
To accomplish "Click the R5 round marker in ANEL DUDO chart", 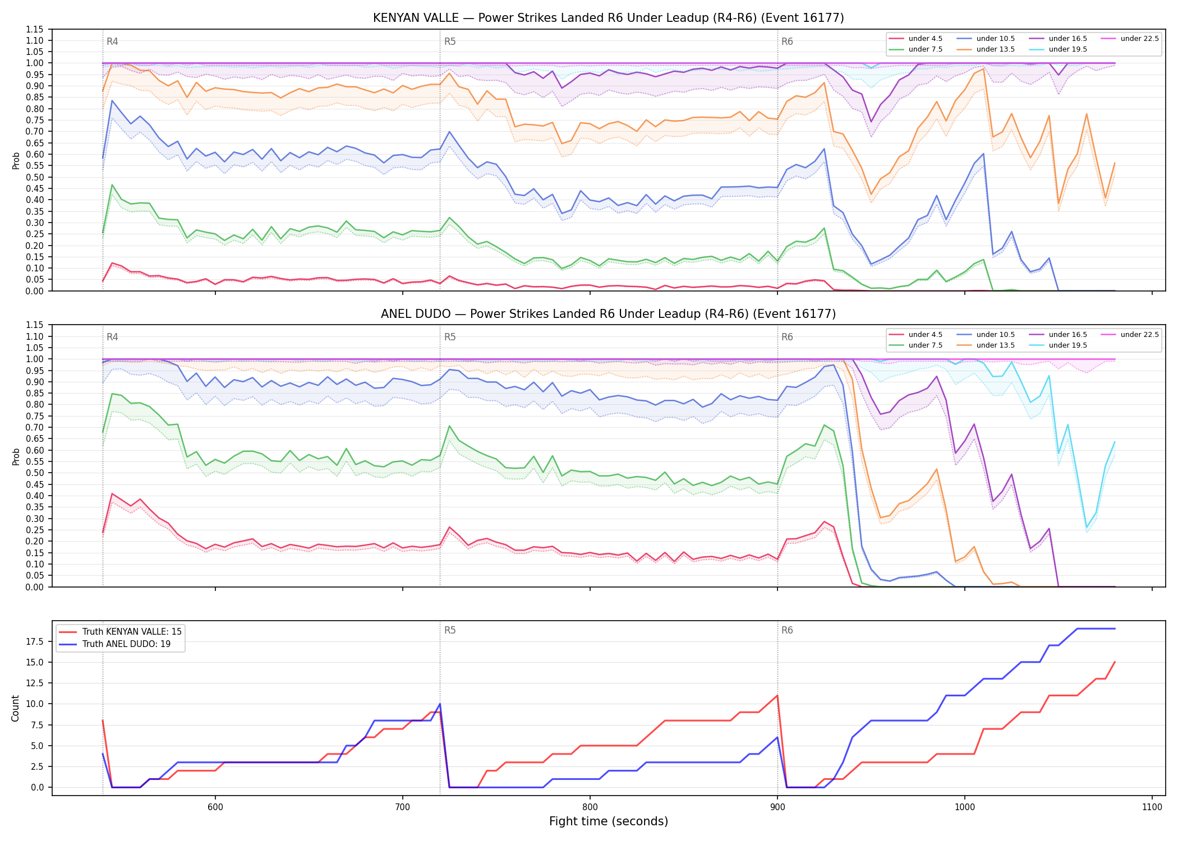I will pyautogui.click(x=450, y=337).
